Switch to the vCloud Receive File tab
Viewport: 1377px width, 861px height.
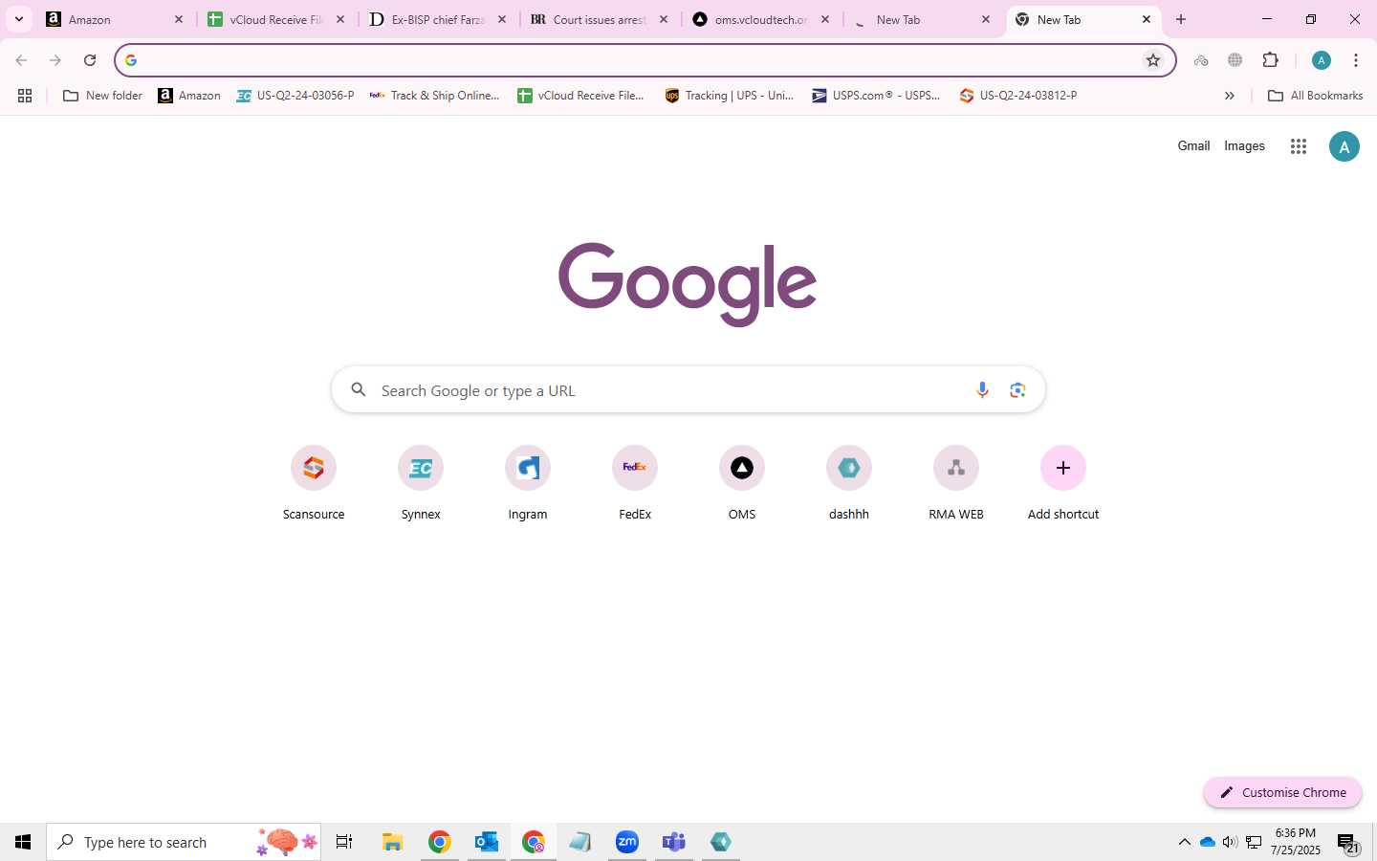point(277,19)
